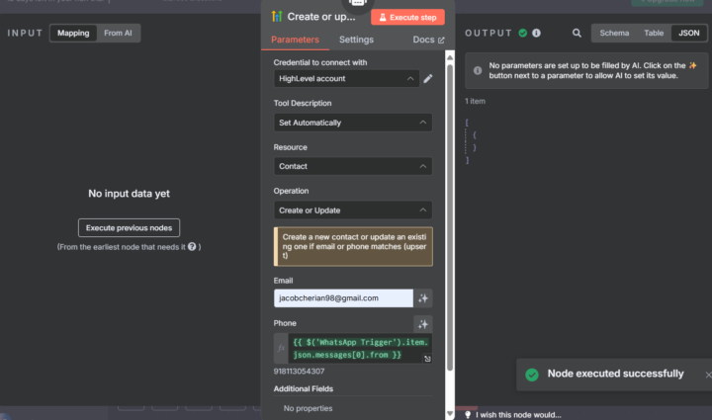Viewport: 712px width, 420px height.
Task: Switch output view to Table
Action: click(x=654, y=34)
